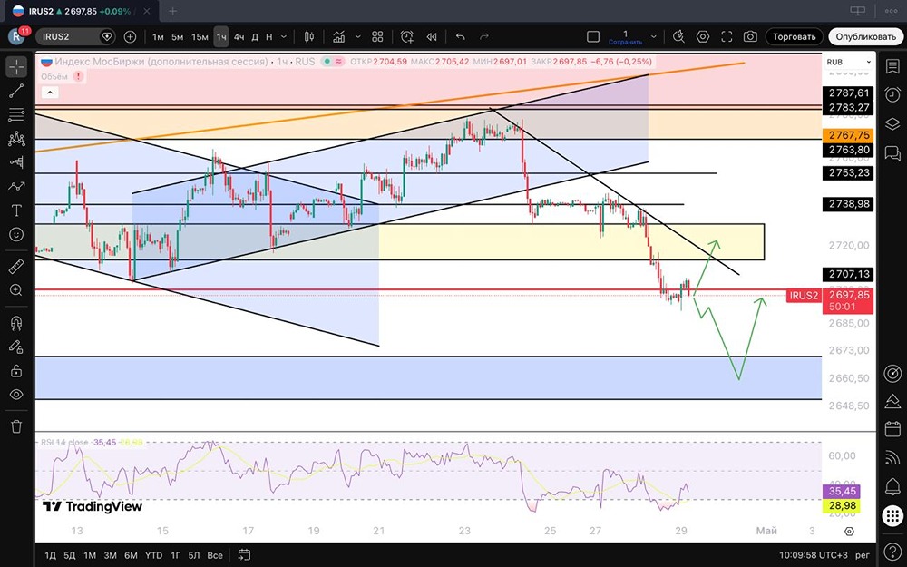The height and width of the screenshot is (567, 907).
Task: Open the forecasting and measurement tools
Action: click(x=16, y=162)
